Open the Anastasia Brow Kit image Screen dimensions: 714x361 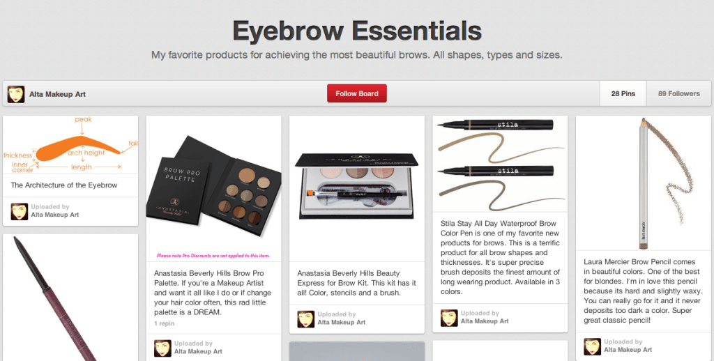tap(357, 188)
